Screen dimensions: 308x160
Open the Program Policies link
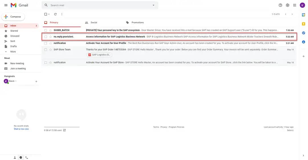click(176, 127)
